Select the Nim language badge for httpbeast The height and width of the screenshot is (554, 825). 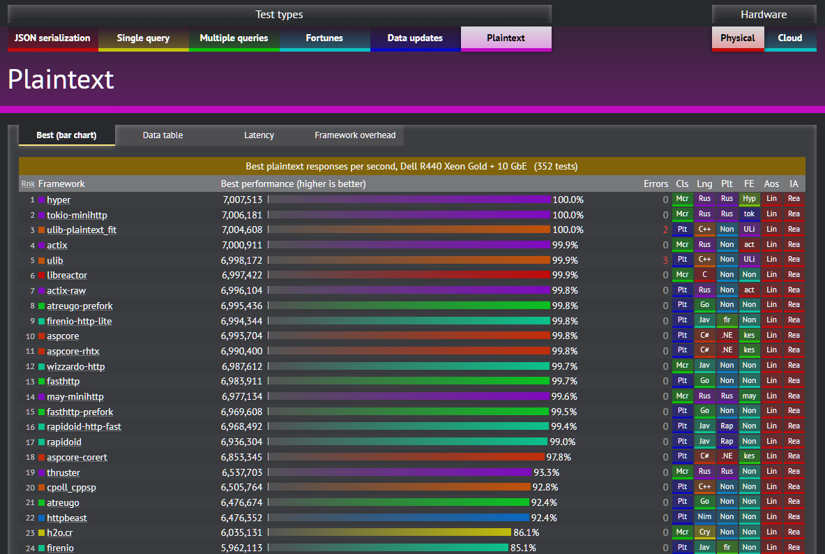(704, 518)
